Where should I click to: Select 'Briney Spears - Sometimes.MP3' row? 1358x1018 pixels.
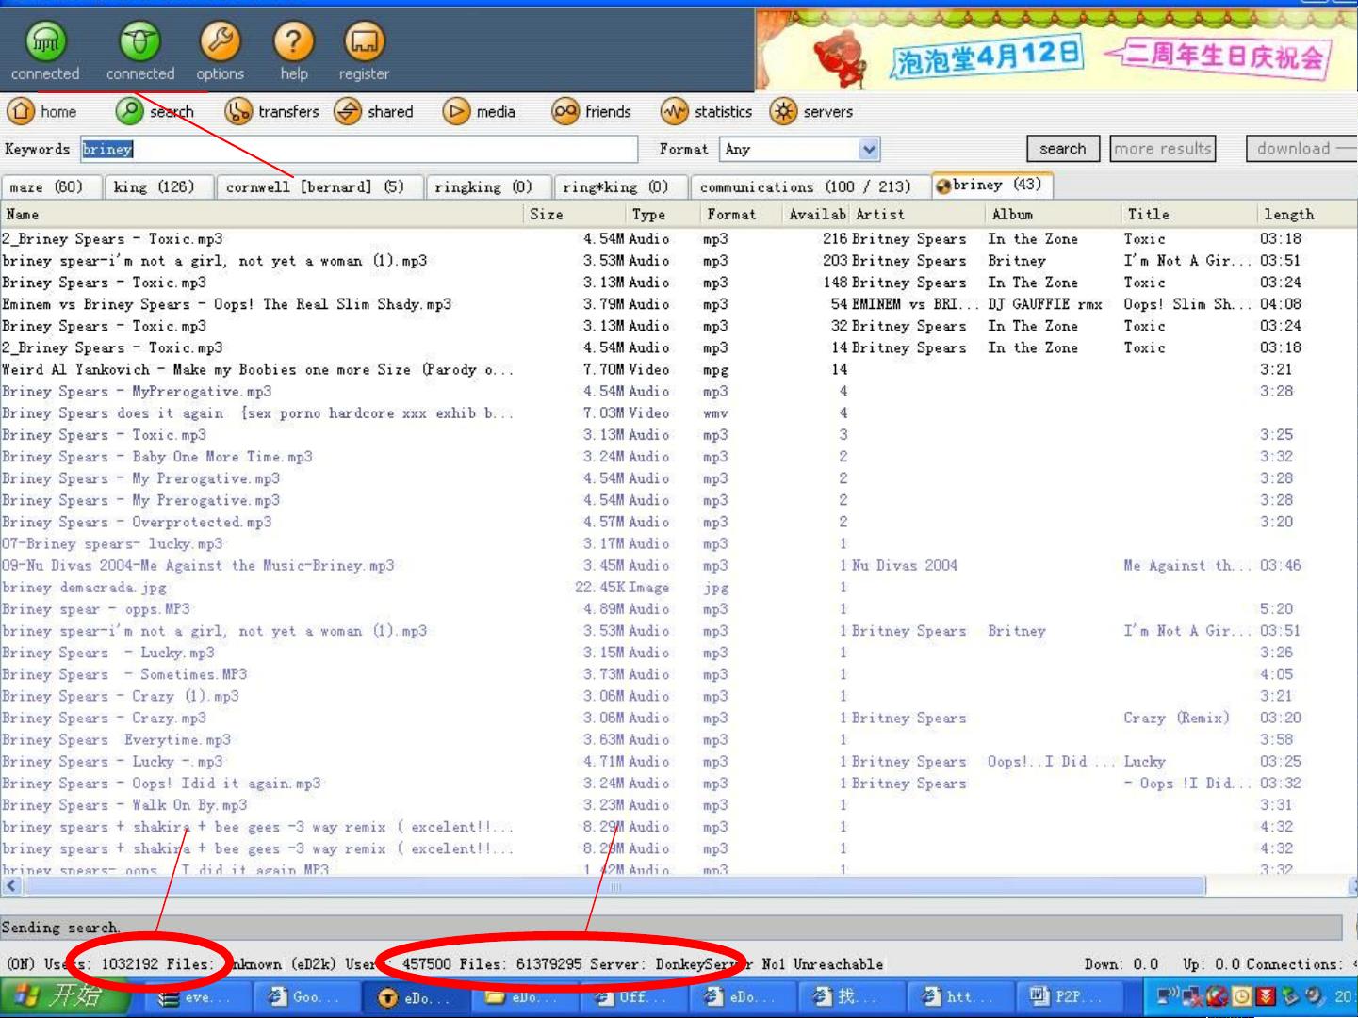tap(679, 674)
